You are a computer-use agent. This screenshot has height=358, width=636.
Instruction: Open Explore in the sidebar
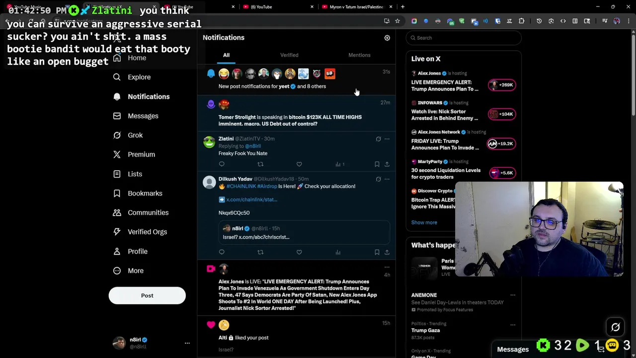tap(132, 77)
